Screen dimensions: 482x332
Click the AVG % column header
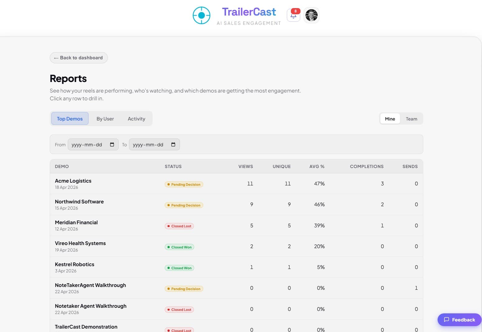pyautogui.click(x=317, y=166)
